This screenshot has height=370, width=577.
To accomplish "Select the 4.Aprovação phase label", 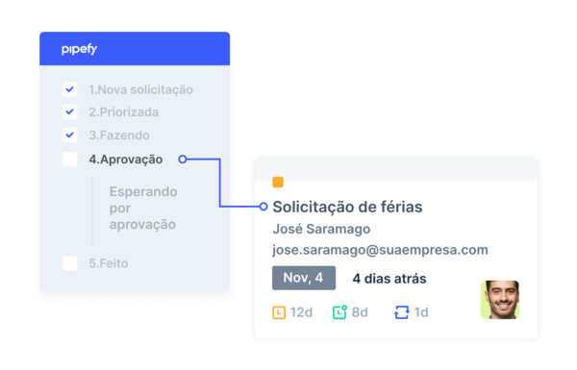I will tap(126, 160).
